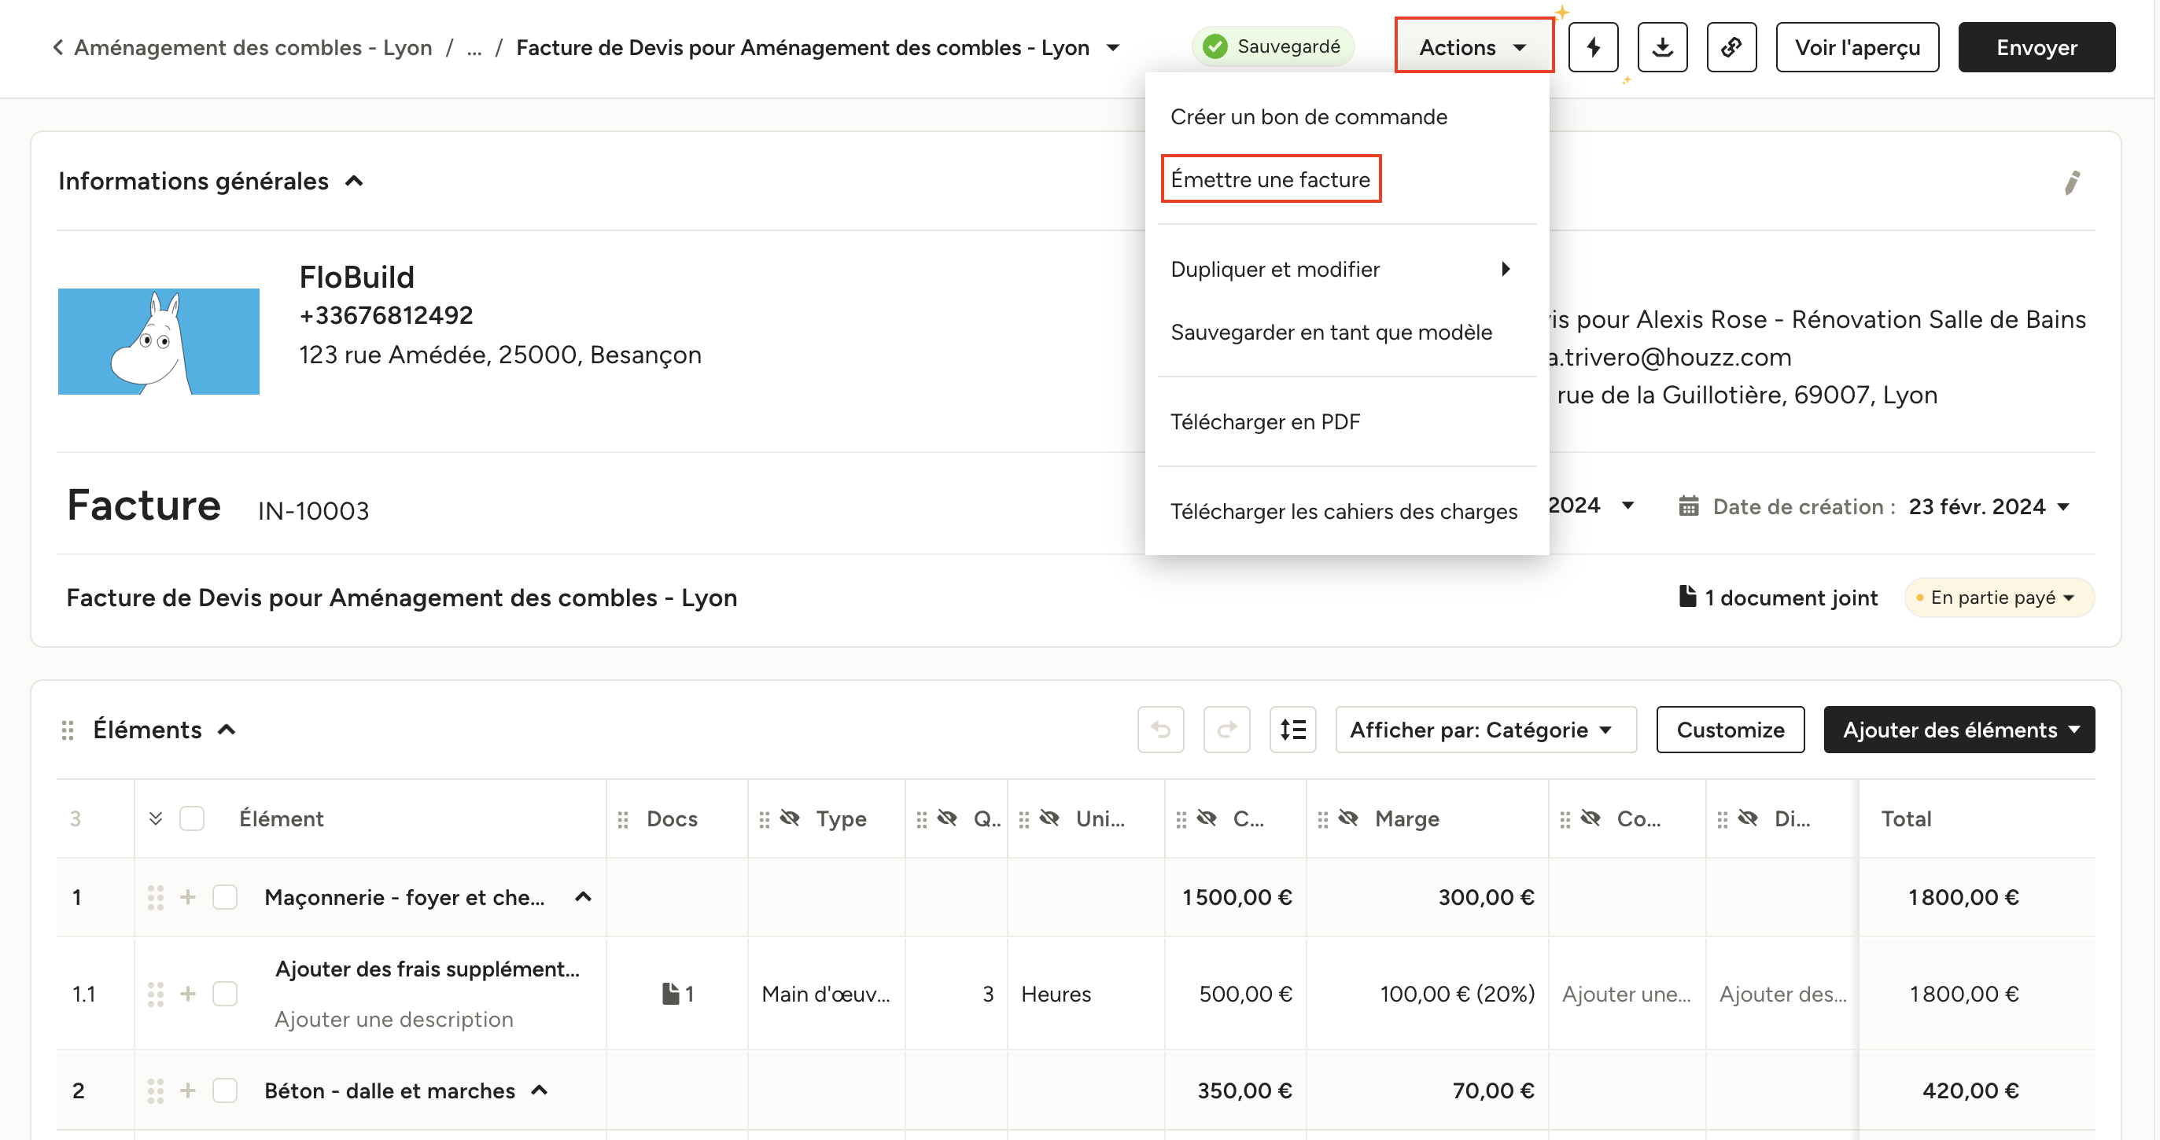Collapse all rows with double chevron icon
This screenshot has height=1140, width=2160.
155,818
